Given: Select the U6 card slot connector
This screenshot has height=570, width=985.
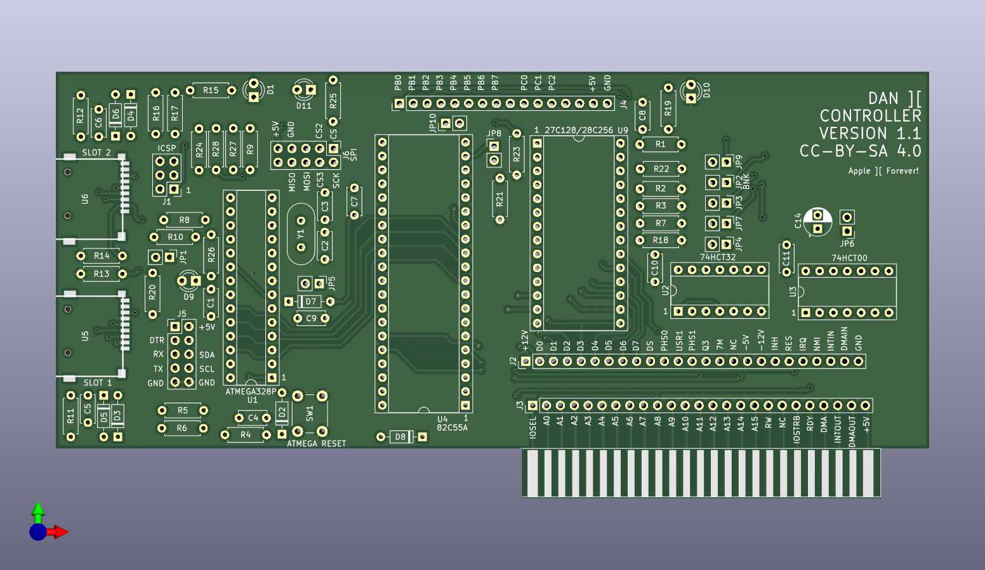Looking at the screenshot, I should click(92, 198).
